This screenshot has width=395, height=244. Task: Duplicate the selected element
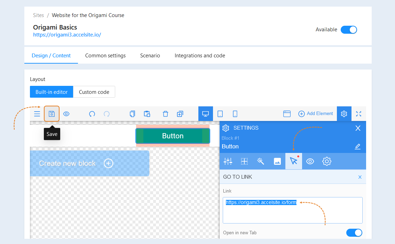tap(180, 114)
